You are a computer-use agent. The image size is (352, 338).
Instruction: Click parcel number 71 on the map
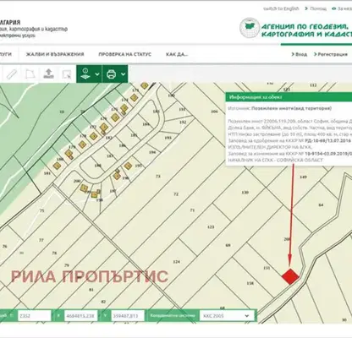click(x=192, y=210)
